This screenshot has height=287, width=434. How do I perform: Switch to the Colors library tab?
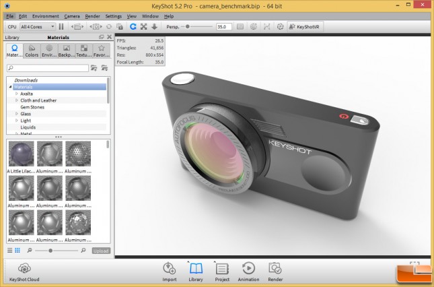pyautogui.click(x=32, y=51)
